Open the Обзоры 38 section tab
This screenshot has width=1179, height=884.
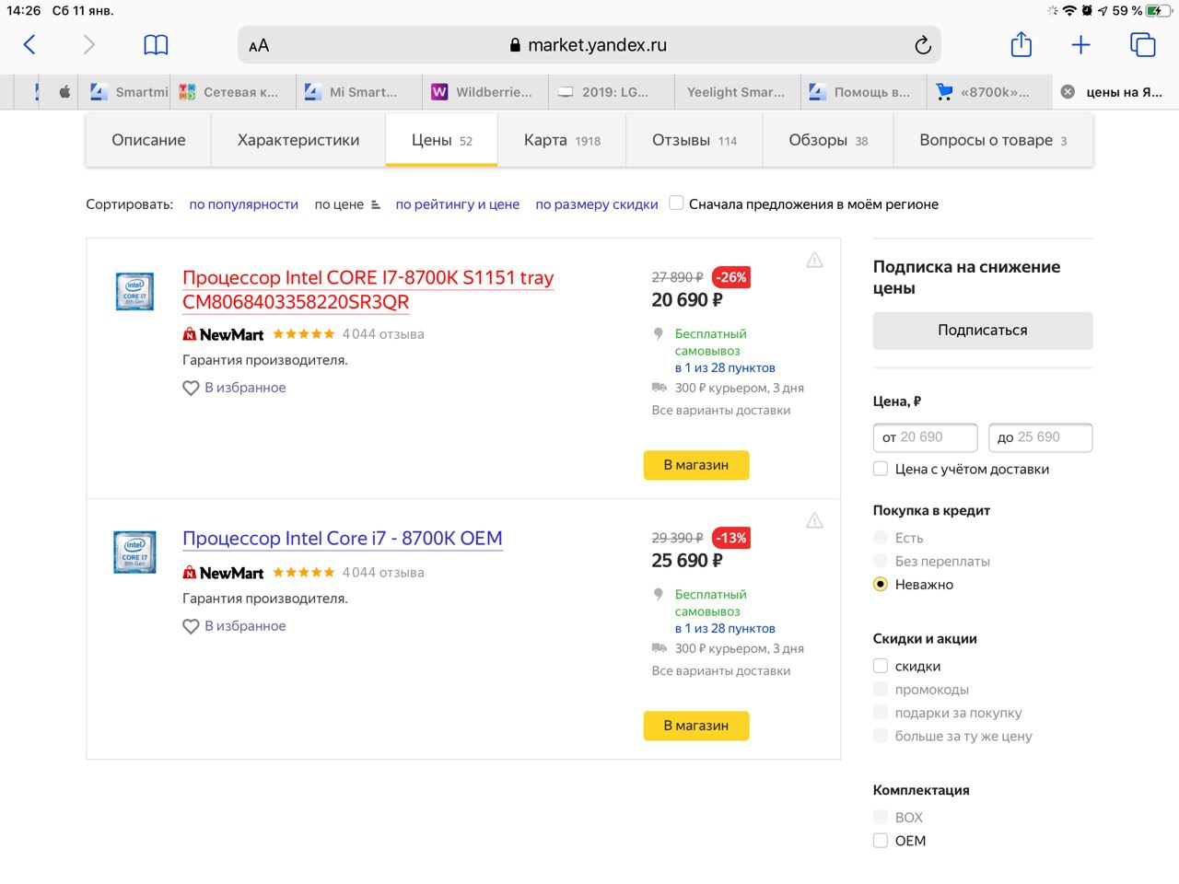point(828,140)
